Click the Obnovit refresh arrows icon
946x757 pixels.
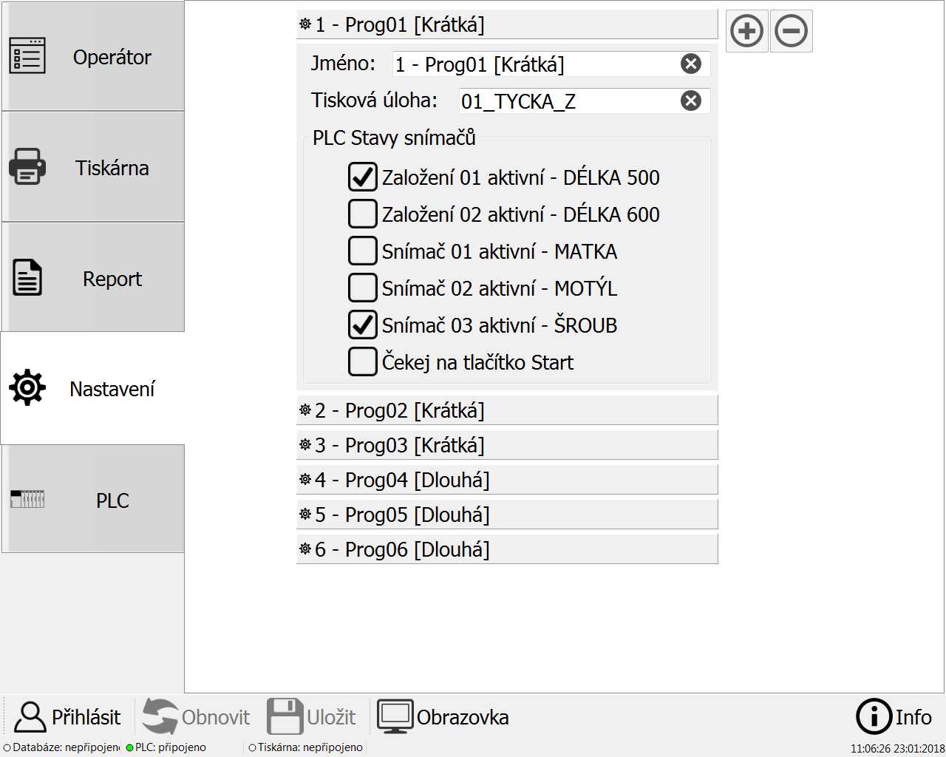(160, 717)
